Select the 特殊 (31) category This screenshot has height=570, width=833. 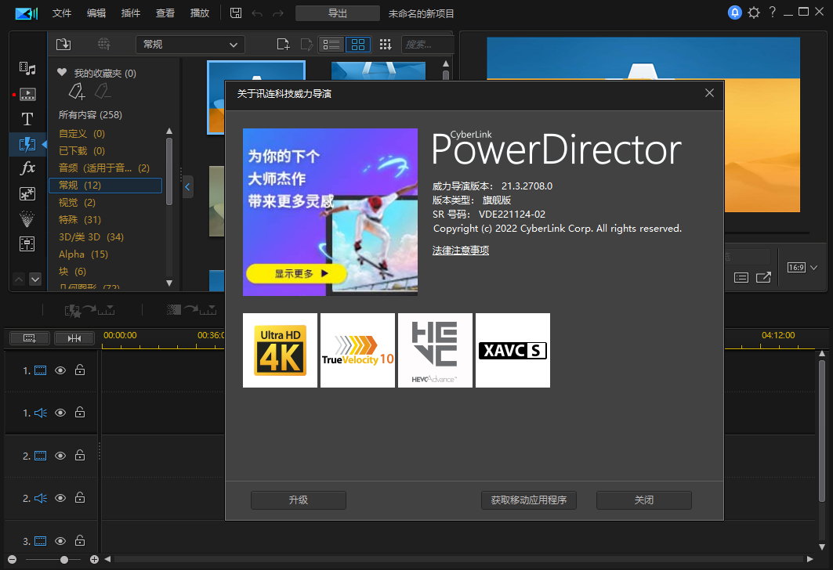click(80, 220)
